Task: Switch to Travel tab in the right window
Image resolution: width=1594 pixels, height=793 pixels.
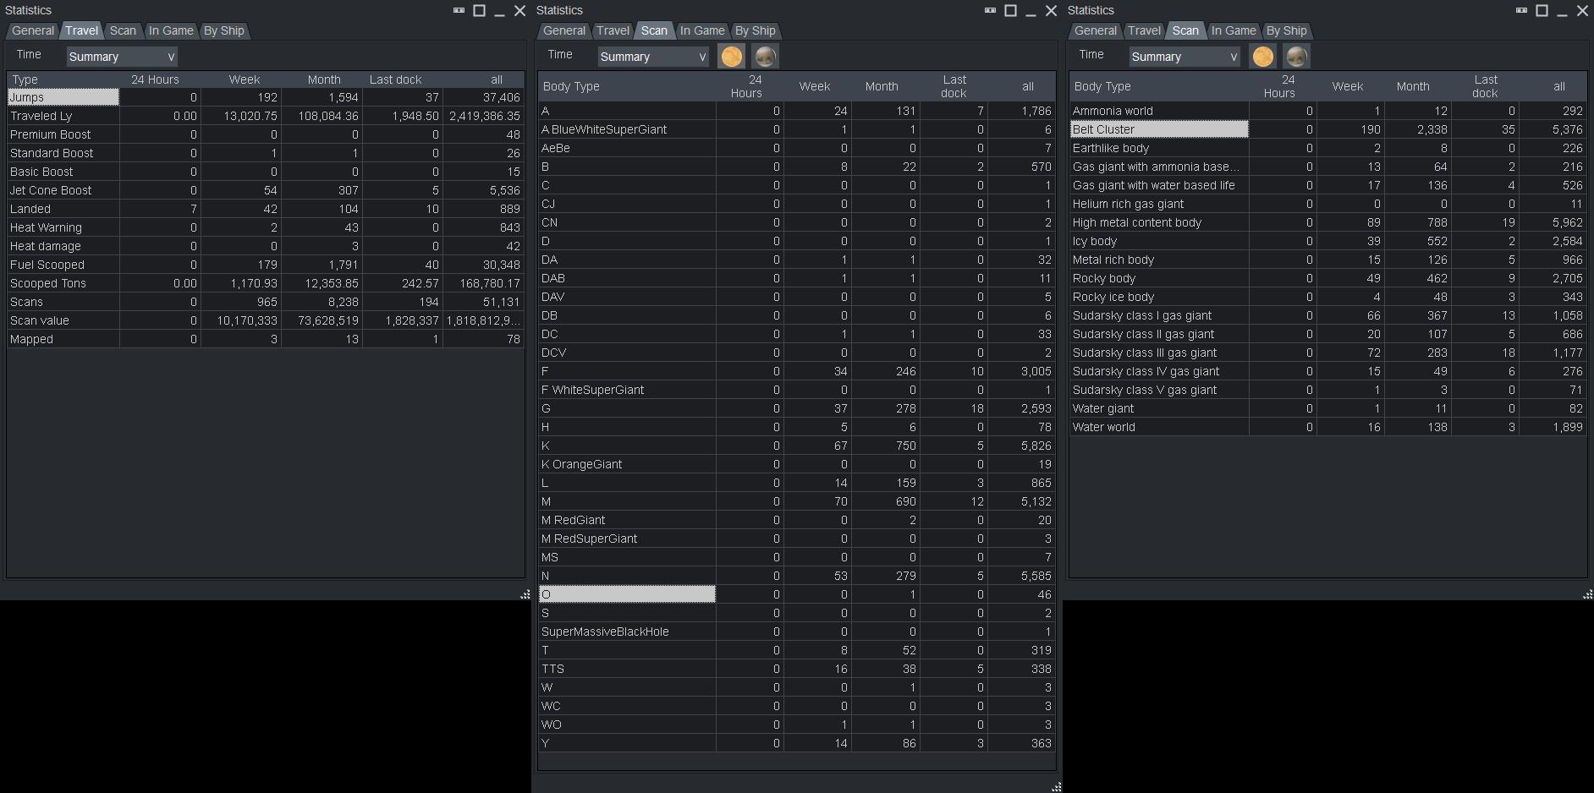Action: coord(1144,30)
